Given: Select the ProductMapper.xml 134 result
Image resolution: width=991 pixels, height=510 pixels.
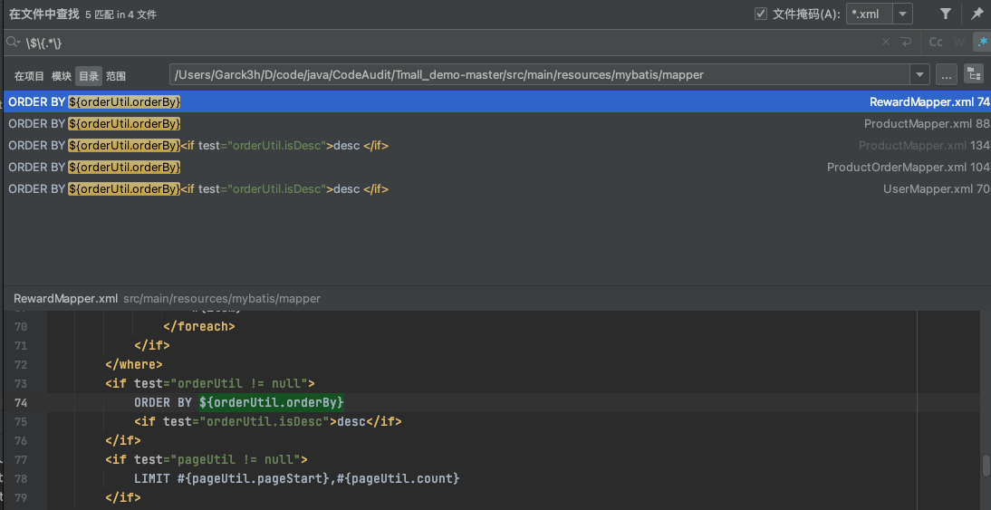Looking at the screenshot, I should tap(496, 145).
